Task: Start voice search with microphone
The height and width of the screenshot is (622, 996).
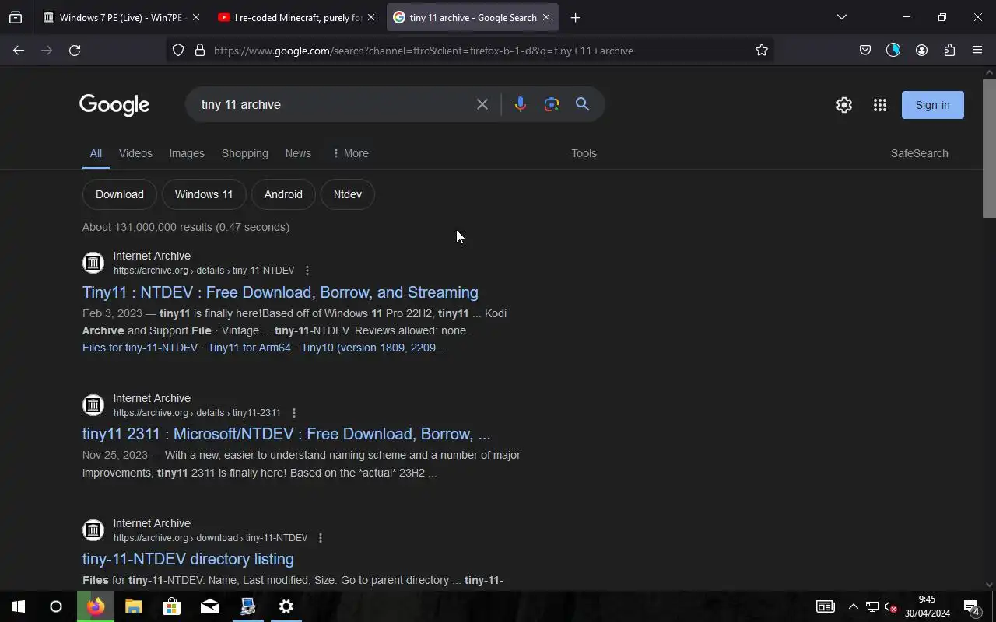Action: pyautogui.click(x=521, y=104)
